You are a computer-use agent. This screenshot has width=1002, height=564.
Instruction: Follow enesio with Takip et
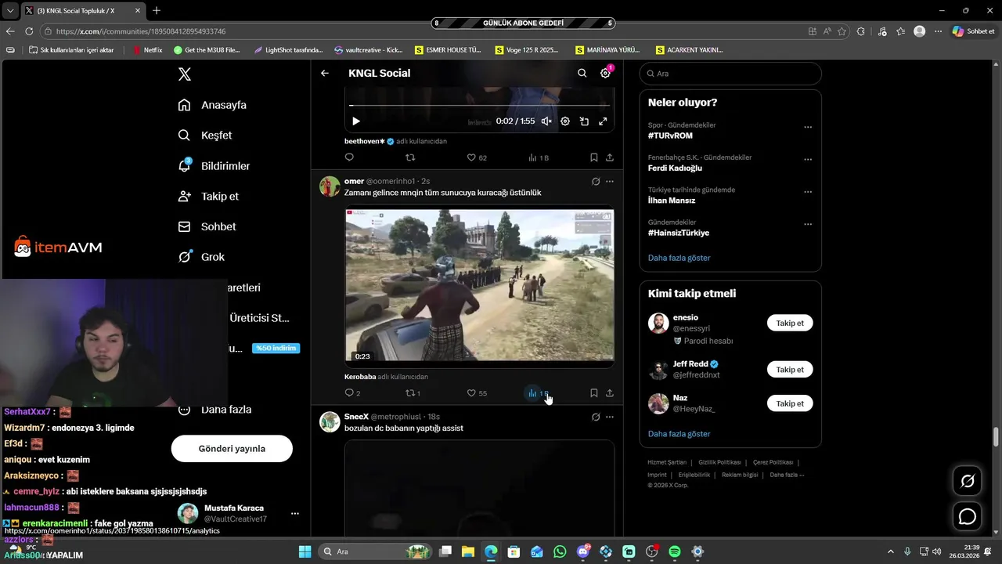point(790,323)
